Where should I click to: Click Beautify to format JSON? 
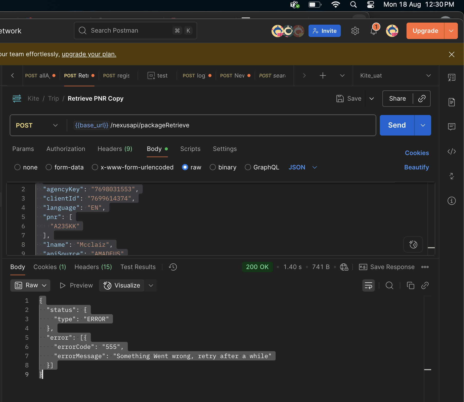pos(417,167)
